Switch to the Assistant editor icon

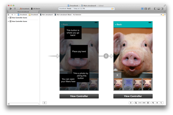tap(146, 9)
